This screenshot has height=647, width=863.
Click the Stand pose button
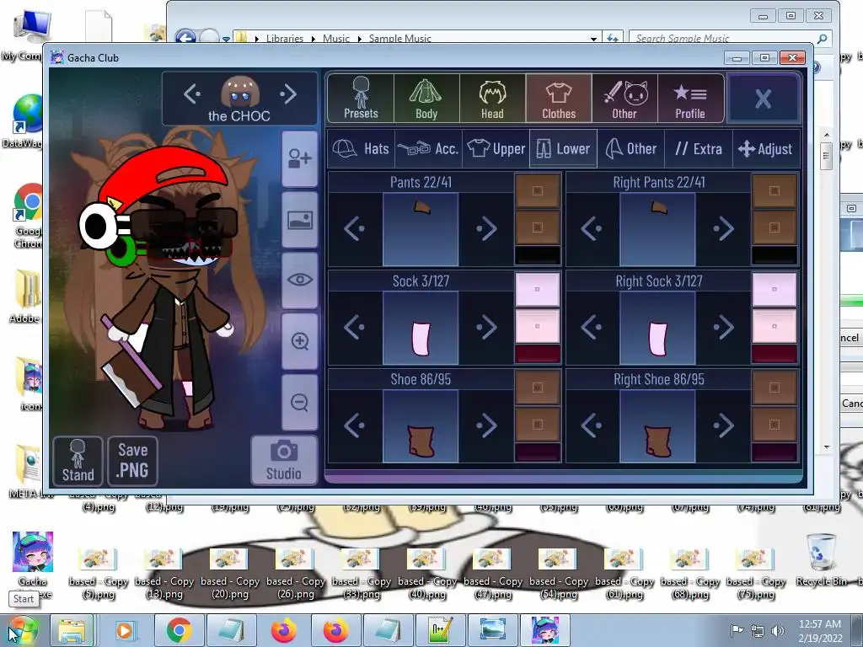coord(78,461)
